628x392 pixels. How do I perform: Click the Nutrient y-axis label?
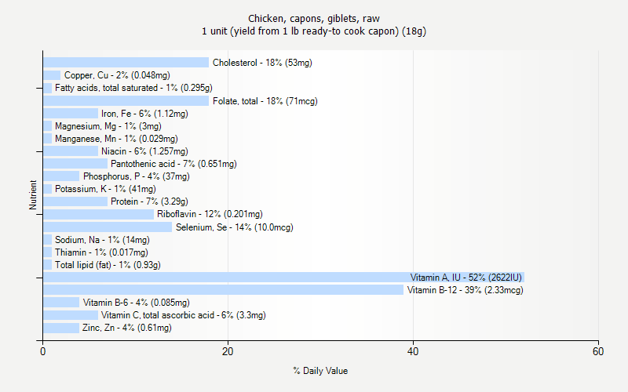point(33,195)
